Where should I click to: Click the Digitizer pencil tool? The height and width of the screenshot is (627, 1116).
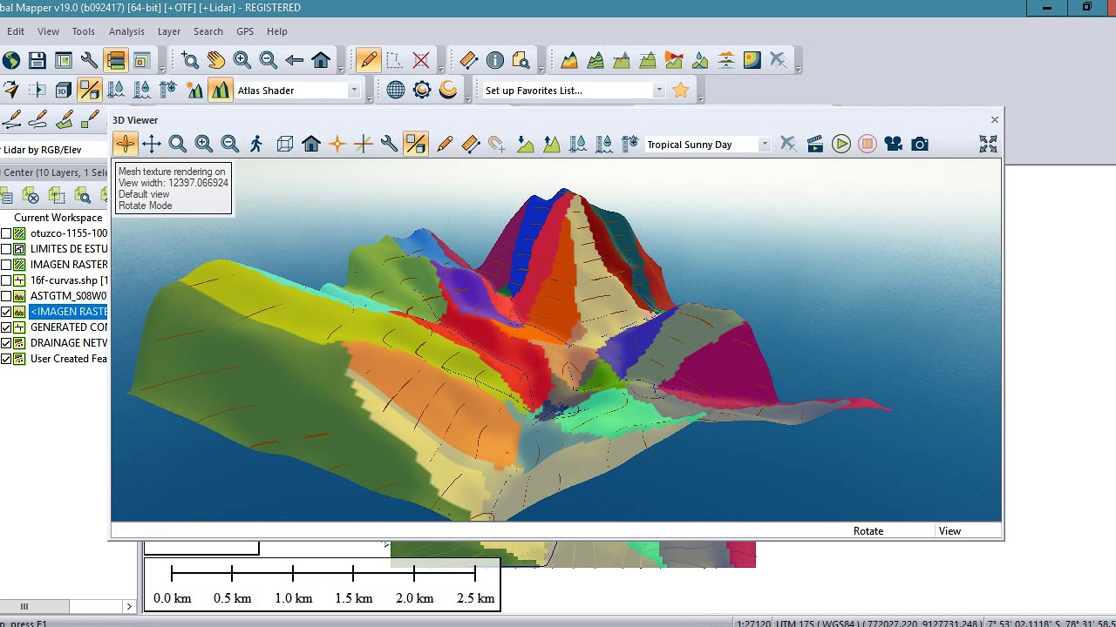click(x=368, y=60)
